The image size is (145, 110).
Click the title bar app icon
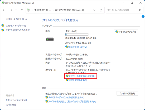3,3
